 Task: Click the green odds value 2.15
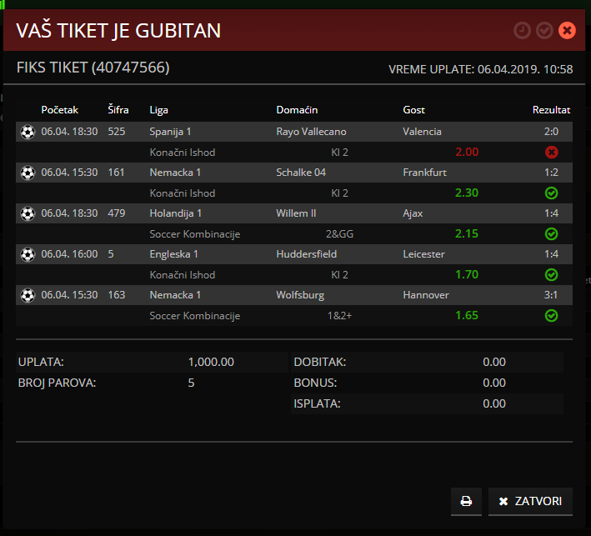click(467, 233)
